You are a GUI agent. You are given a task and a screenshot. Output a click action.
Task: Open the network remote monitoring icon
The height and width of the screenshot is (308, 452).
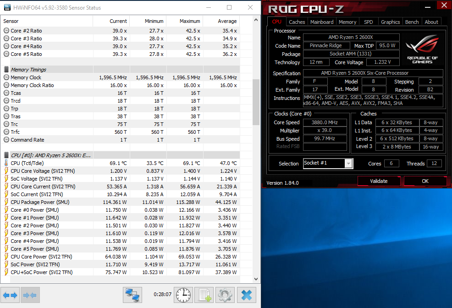pos(132,295)
